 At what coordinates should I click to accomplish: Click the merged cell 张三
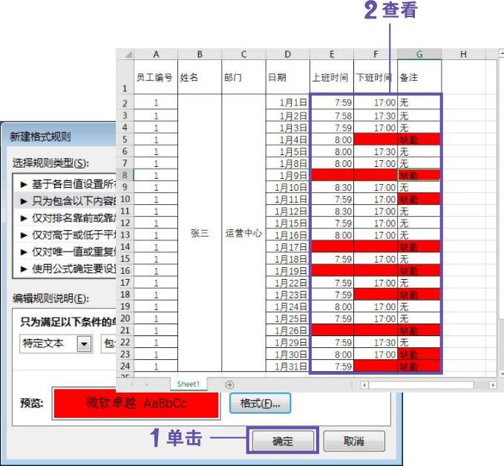point(200,233)
